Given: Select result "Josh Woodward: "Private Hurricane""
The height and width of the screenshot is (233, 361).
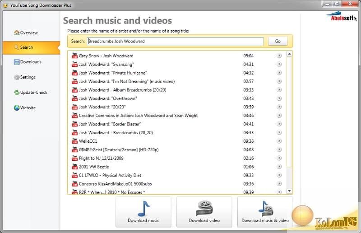Looking at the screenshot, I should [113, 73].
